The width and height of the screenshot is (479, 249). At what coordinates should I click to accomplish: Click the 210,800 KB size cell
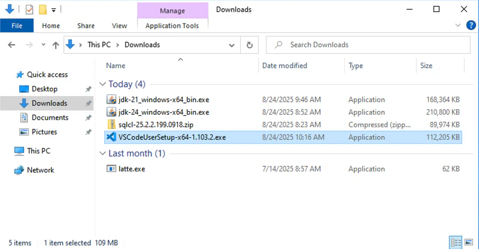(x=442, y=112)
